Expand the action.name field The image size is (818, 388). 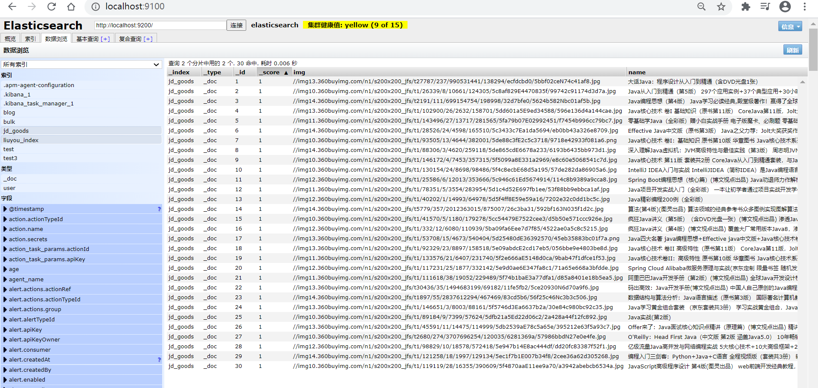pos(5,229)
